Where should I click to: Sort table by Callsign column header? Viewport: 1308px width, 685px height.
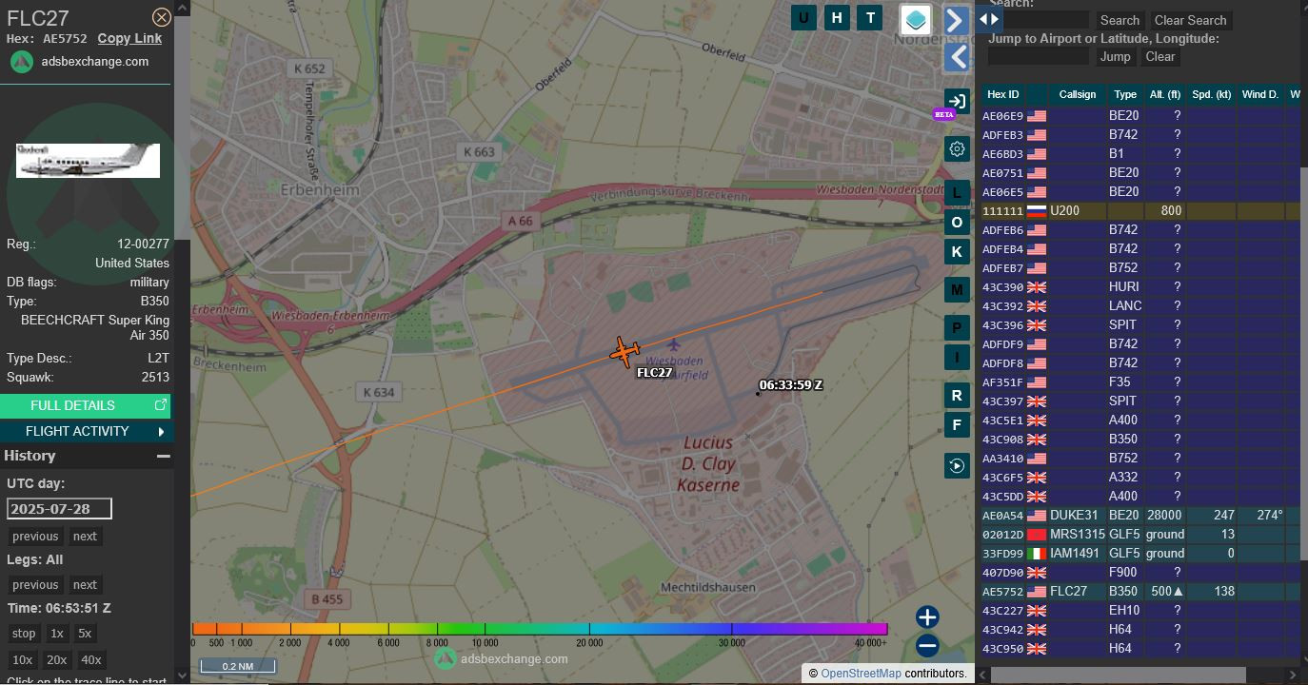1077,94
